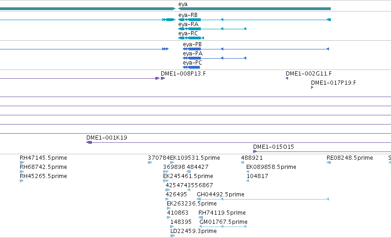391x238 pixels.
Task: Open EST GM01767.5prime
Action: click(x=223, y=222)
